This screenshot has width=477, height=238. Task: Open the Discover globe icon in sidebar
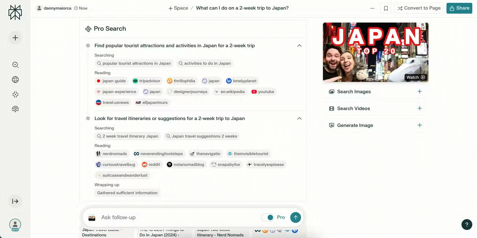15,80
